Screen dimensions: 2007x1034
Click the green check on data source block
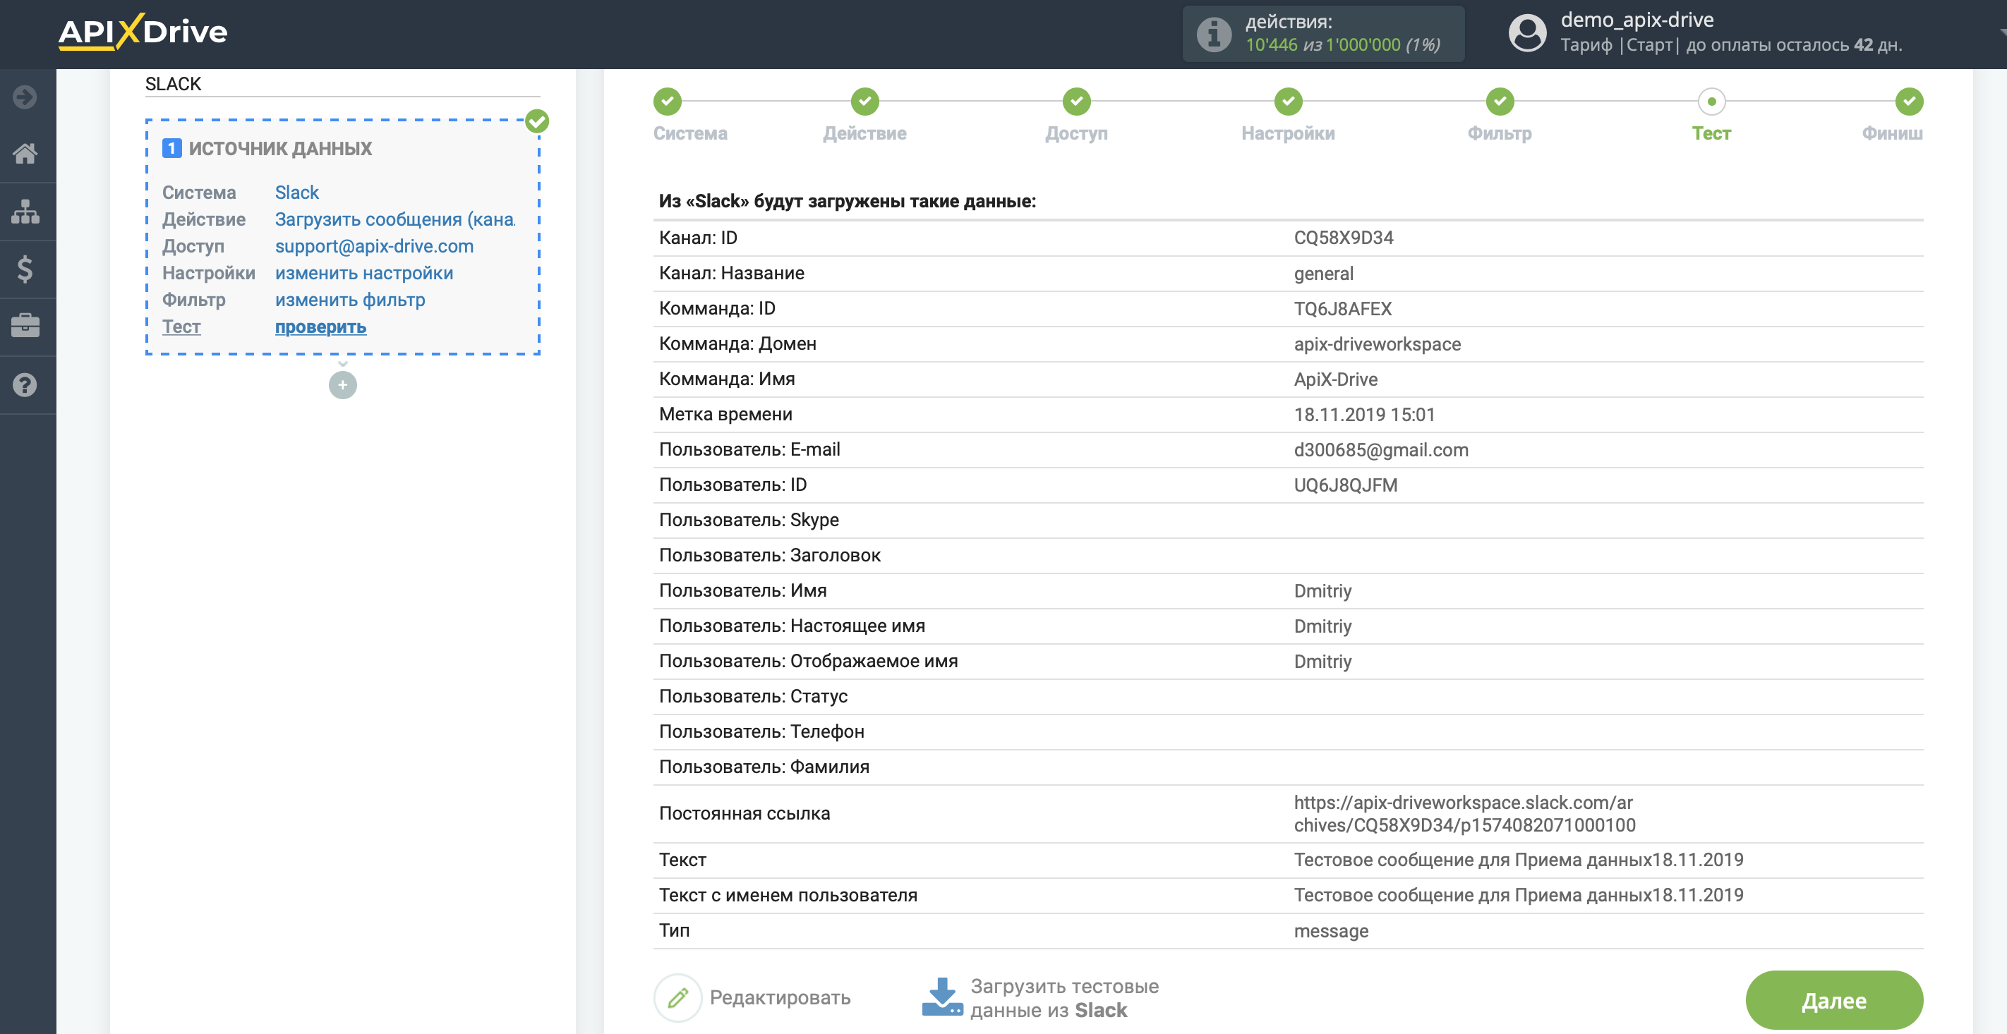coord(537,121)
